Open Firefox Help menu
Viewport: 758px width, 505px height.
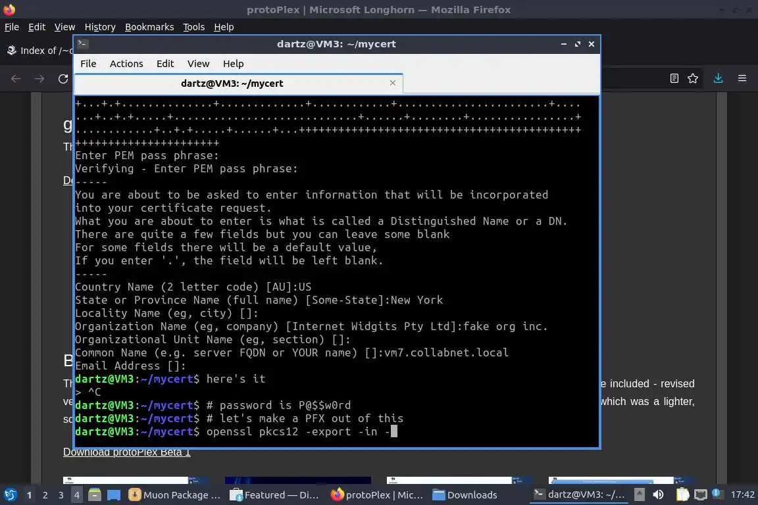click(x=224, y=27)
